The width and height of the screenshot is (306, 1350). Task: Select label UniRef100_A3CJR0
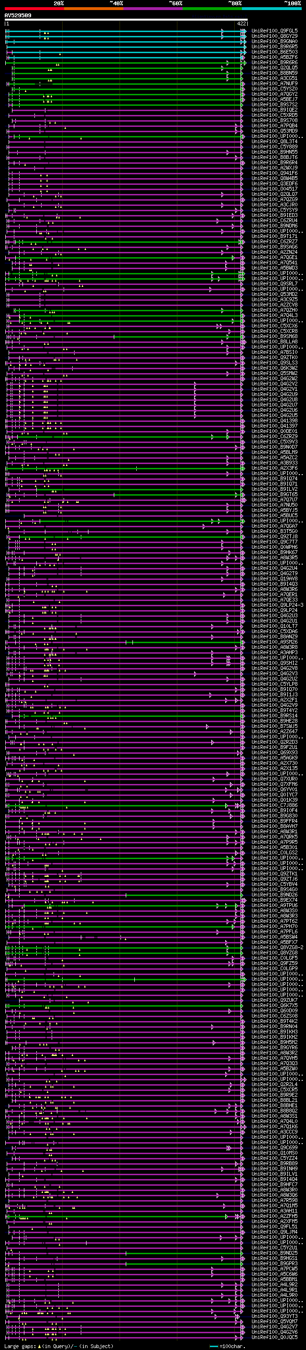point(274,204)
